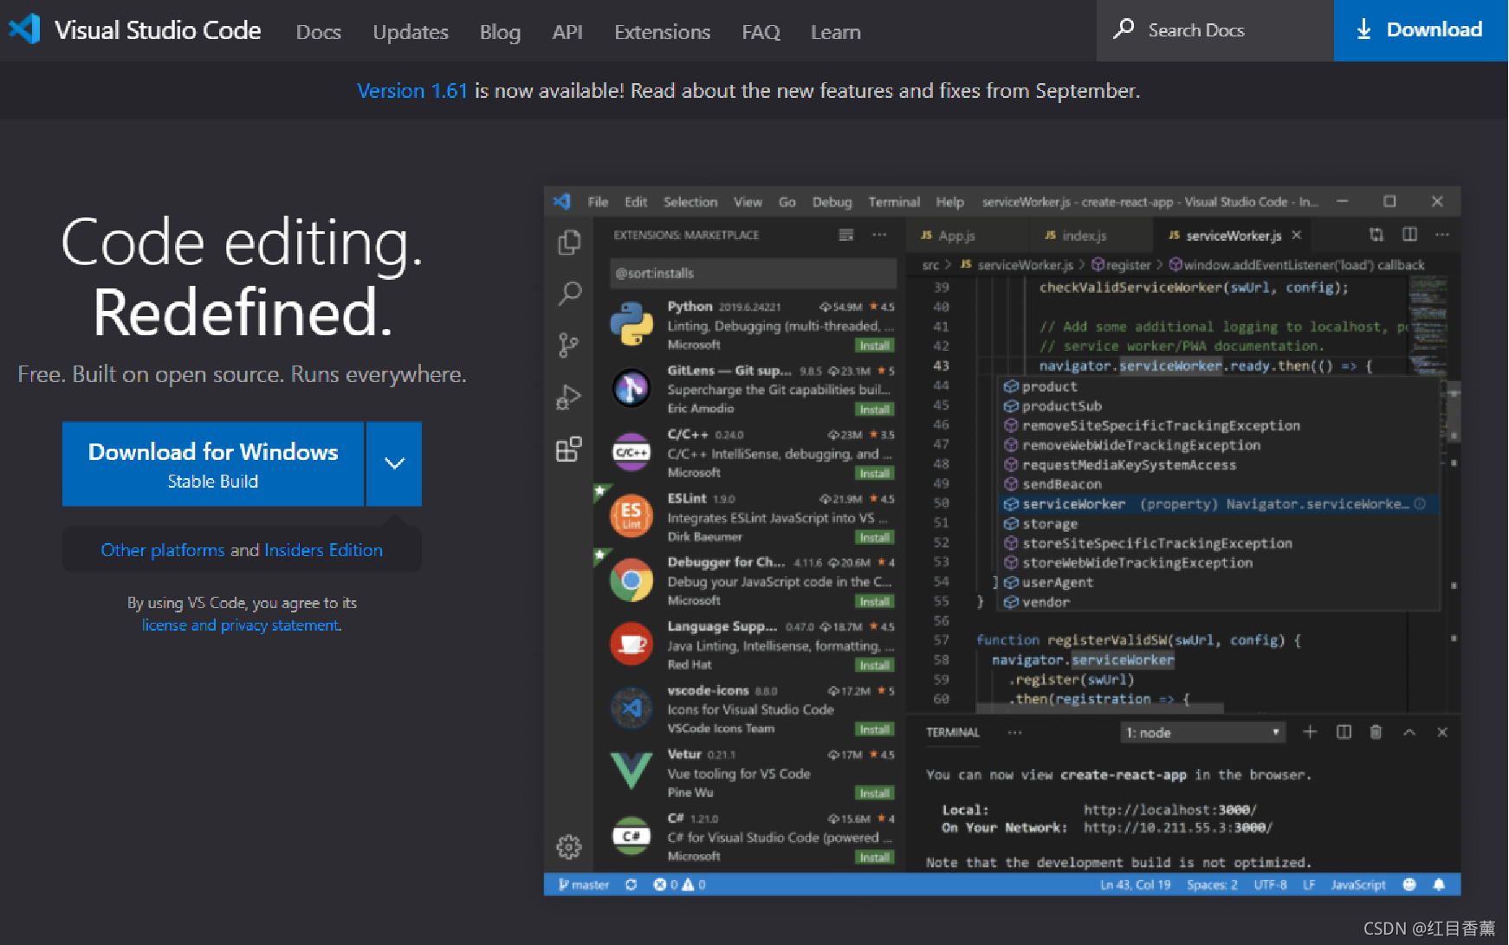
Task: Click sync changes icon in status bar
Action: 631,884
